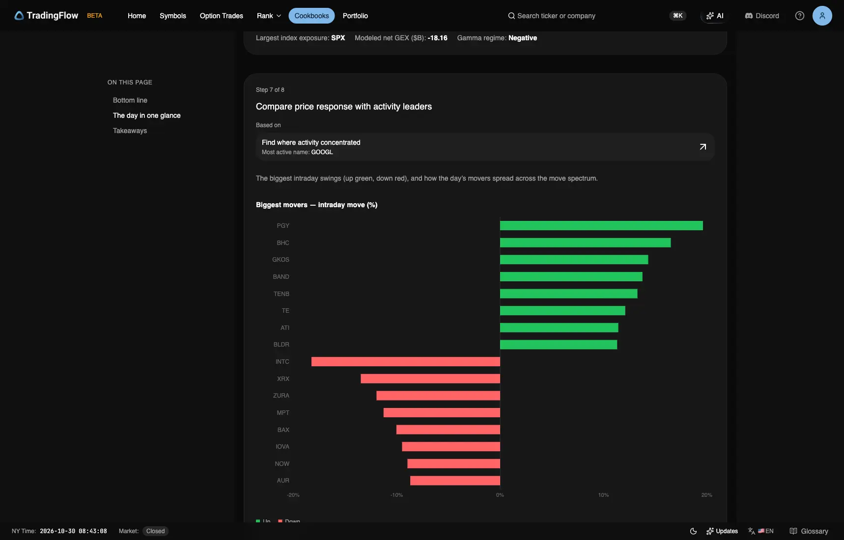Click the ⌘K shortcut badge
Viewport: 844px width, 540px height.
(x=678, y=16)
